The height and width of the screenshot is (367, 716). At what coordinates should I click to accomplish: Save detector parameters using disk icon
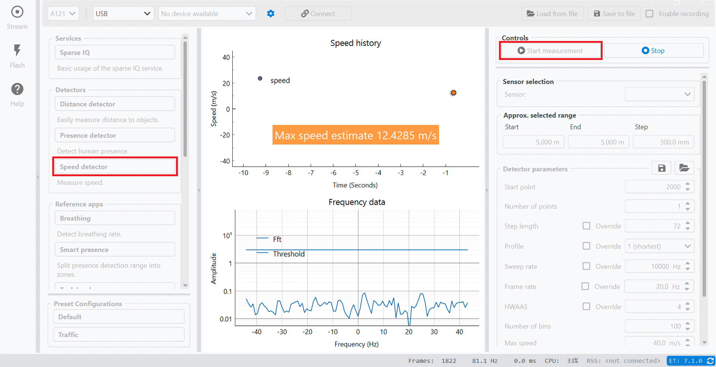[x=661, y=168]
